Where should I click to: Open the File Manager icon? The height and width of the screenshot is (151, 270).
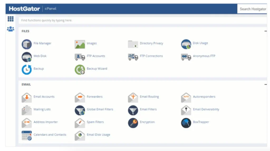point(27,44)
